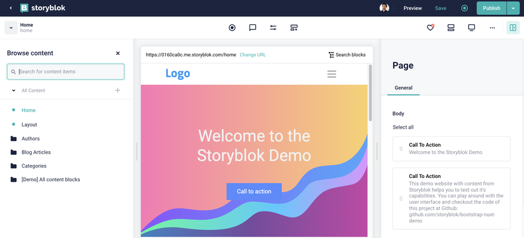
Task: Click the add block form icon
Action: point(294,27)
